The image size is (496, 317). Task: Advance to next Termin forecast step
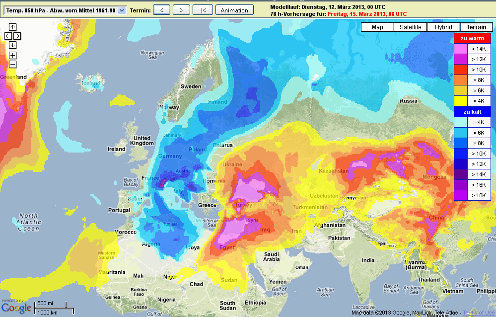(182, 10)
